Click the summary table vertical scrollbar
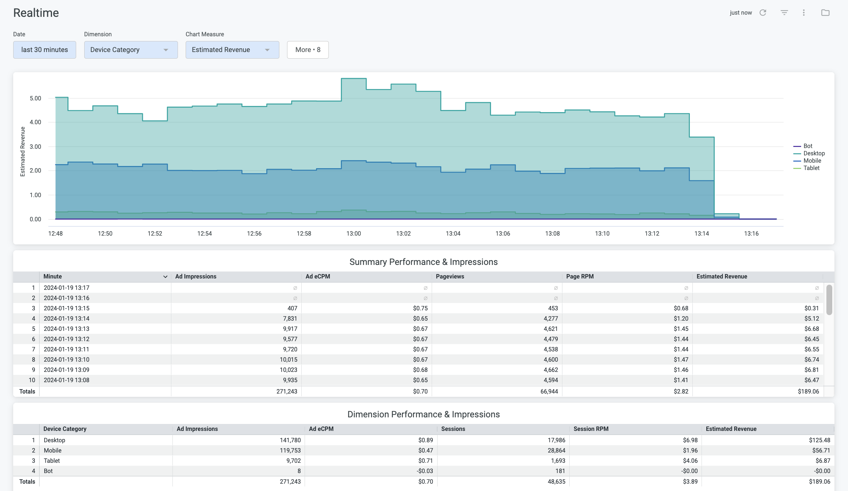 click(829, 300)
